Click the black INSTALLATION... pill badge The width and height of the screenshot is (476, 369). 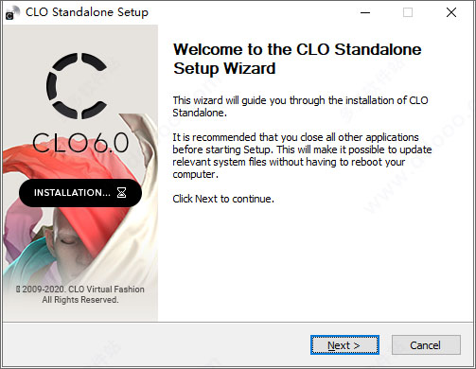[80, 193]
